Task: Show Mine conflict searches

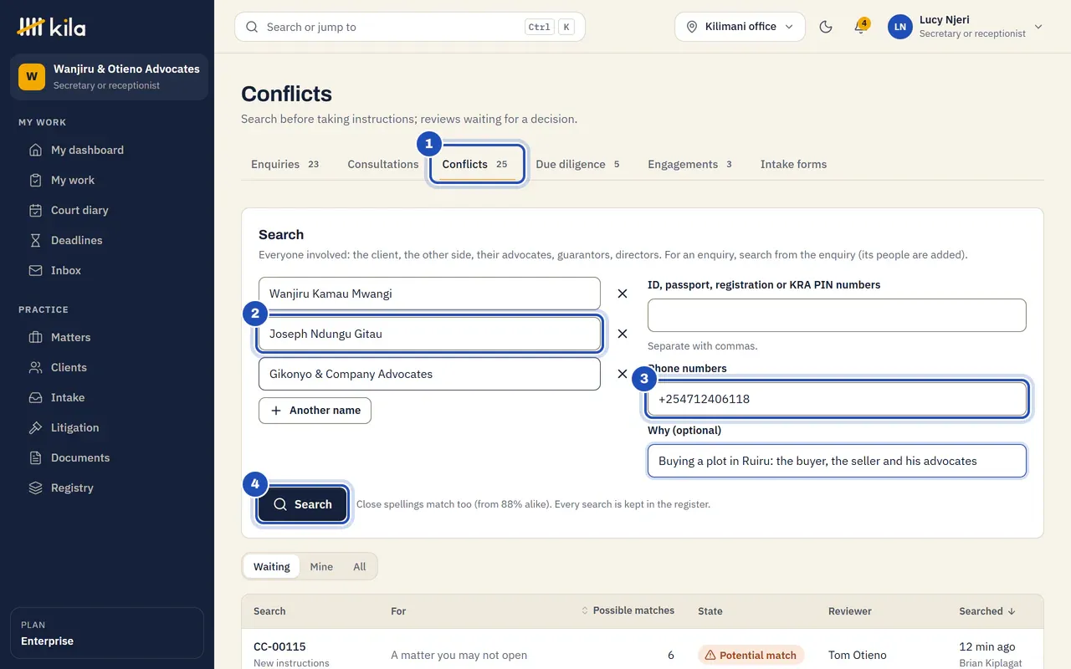Action: click(321, 566)
